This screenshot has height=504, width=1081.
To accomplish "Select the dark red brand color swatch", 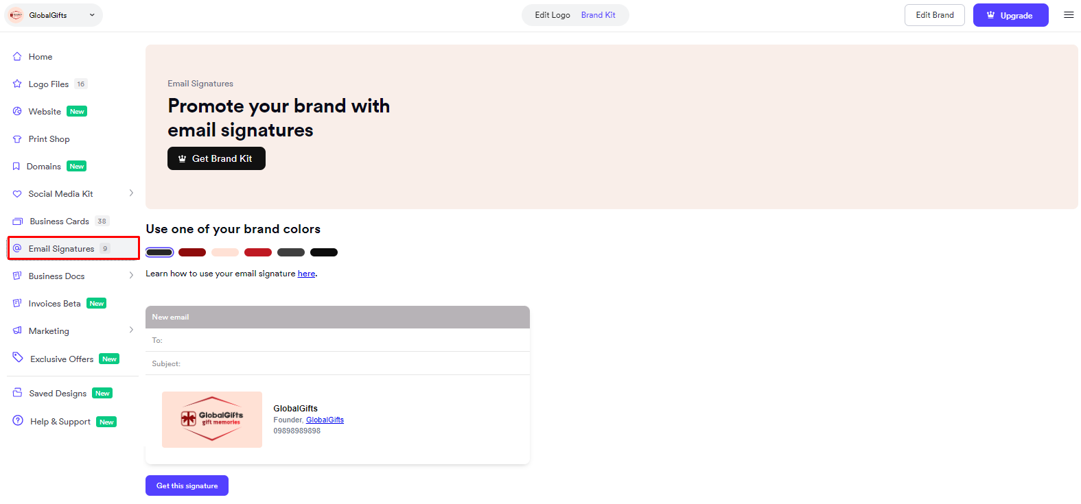I will pos(192,252).
